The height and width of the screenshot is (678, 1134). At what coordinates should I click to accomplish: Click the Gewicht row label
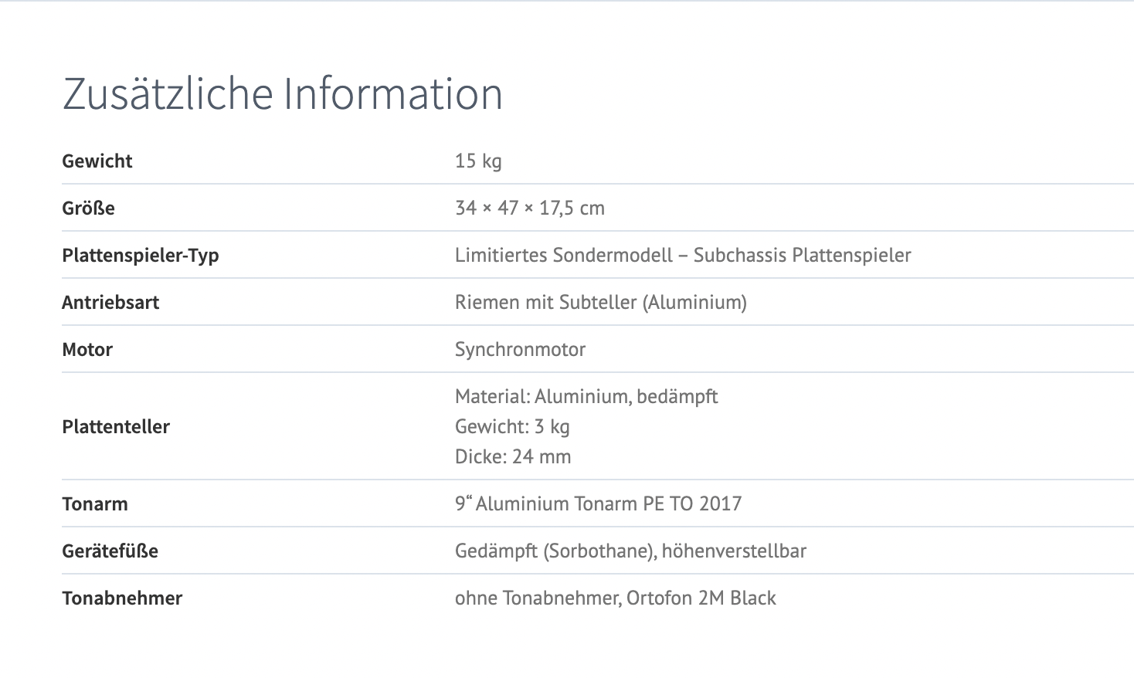(97, 161)
